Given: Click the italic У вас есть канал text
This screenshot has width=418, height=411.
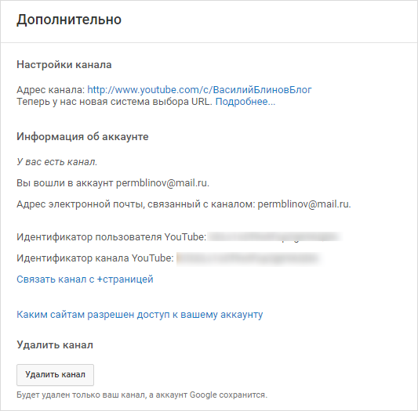Looking at the screenshot, I should pyautogui.click(x=56, y=162).
